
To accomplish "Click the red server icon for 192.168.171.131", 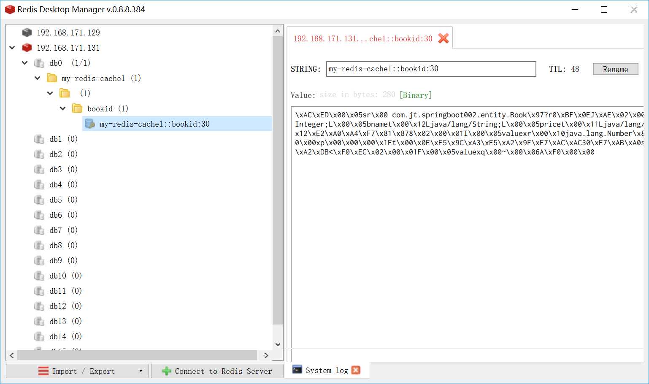I will tap(27, 48).
